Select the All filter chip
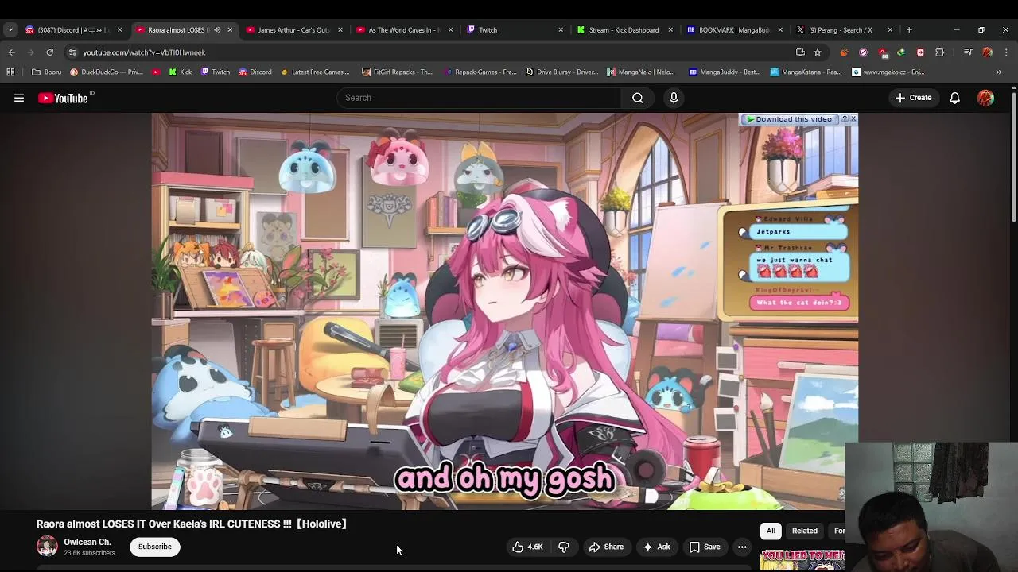 (x=771, y=531)
